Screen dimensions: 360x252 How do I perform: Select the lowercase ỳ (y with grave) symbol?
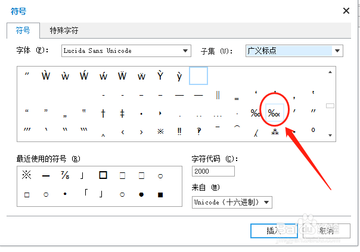coord(179,76)
